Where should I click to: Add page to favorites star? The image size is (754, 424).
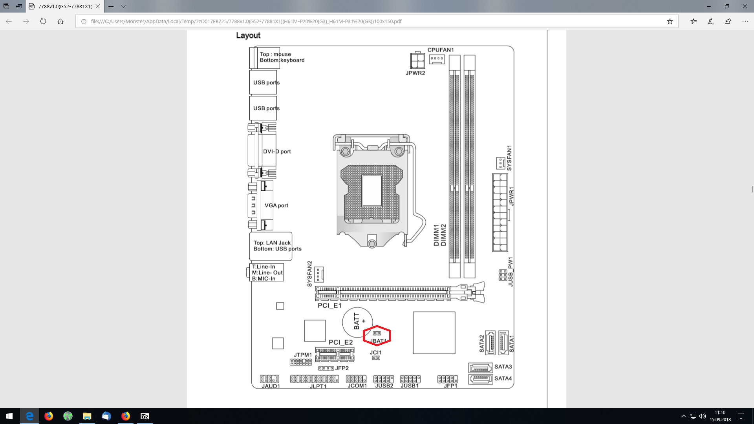click(x=670, y=22)
